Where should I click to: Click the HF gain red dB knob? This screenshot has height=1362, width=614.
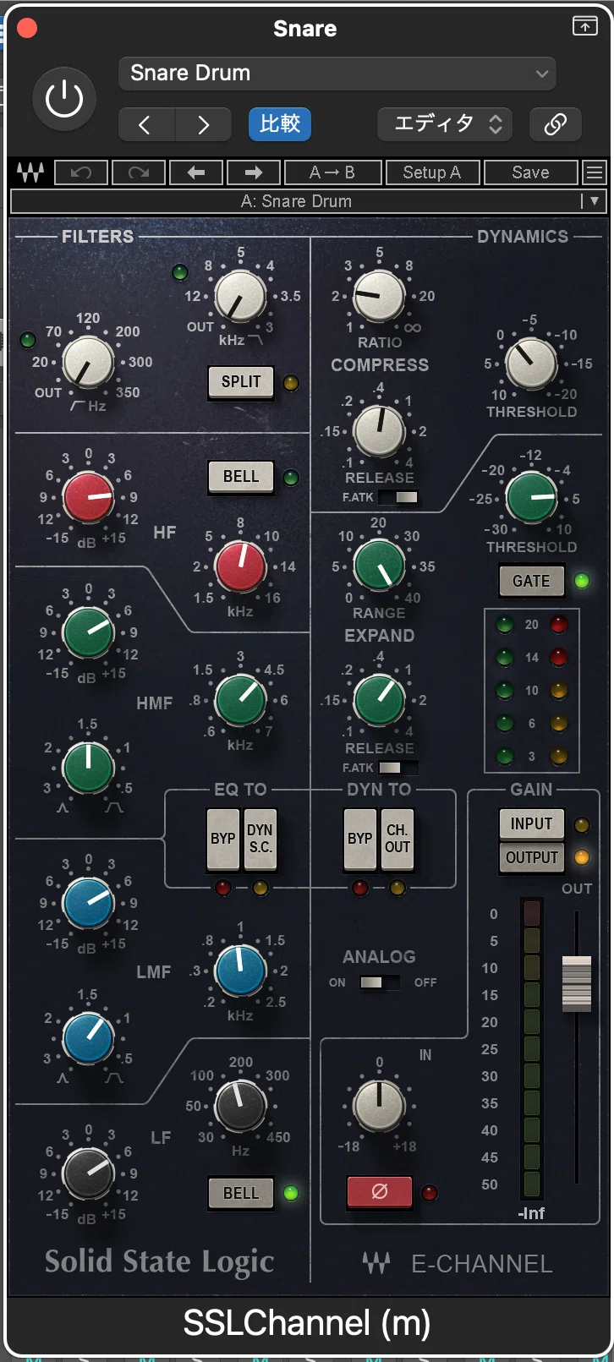pyautogui.click(x=88, y=497)
